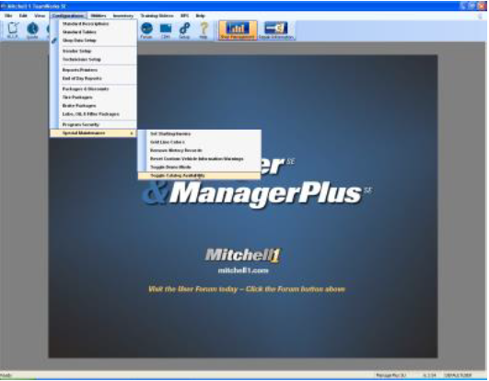Viewport: 489px width, 381px height.
Task: Select Toggle Catalog Availability in submenu
Action: (199, 176)
